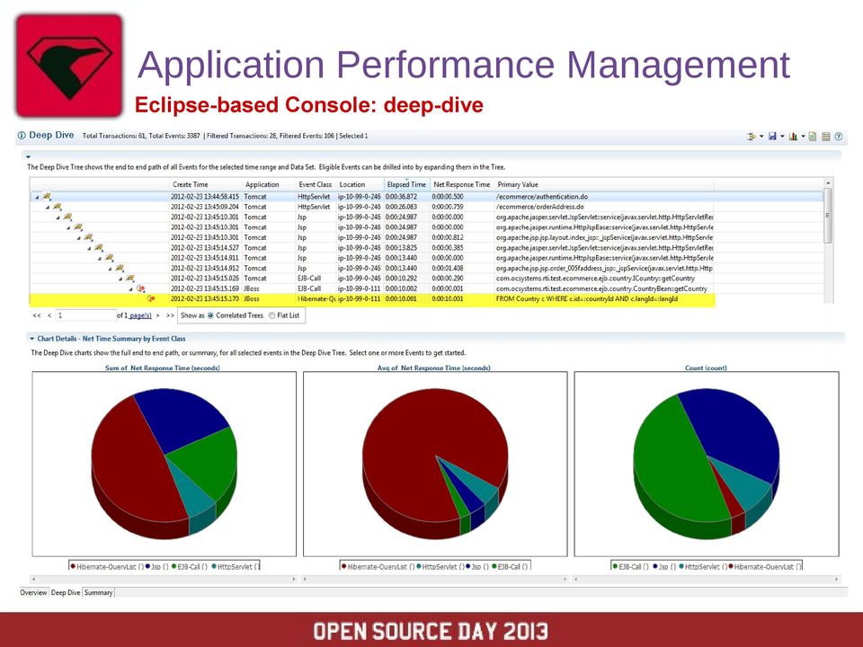The width and height of the screenshot is (863, 647).
Task: Click elapsed time '0:00:36.872' cell
Action: (x=401, y=197)
